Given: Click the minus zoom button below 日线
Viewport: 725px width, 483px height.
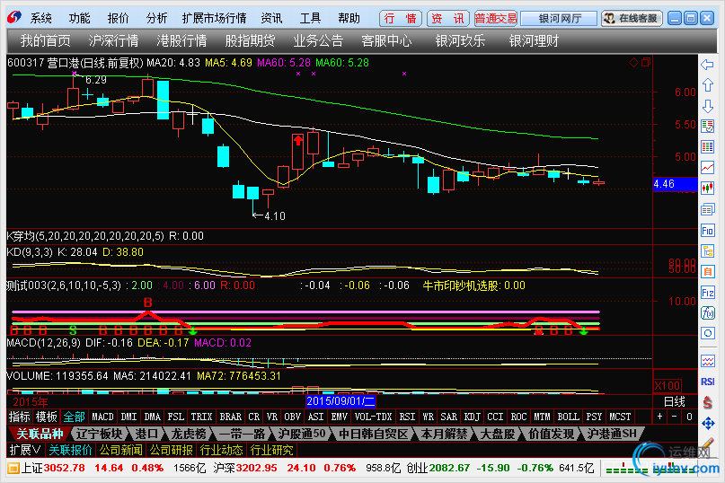Looking at the screenshot, I should [674, 417].
